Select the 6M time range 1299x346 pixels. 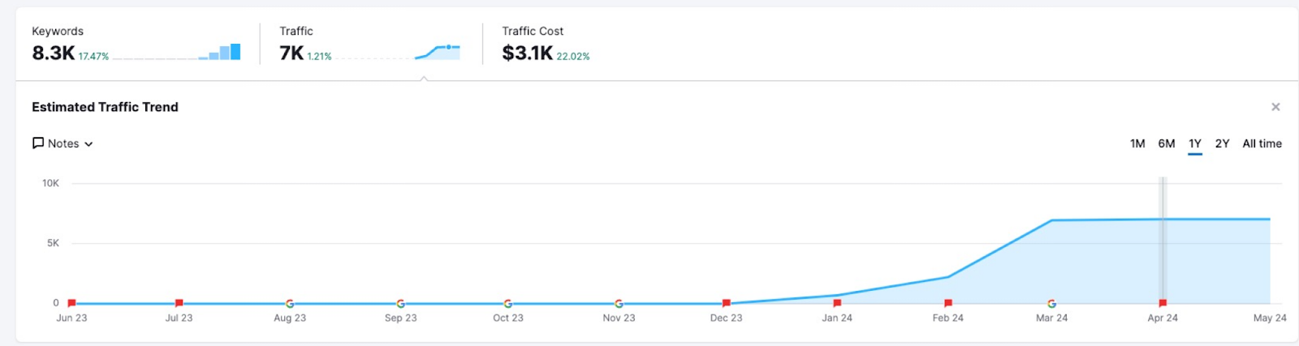coord(1167,143)
